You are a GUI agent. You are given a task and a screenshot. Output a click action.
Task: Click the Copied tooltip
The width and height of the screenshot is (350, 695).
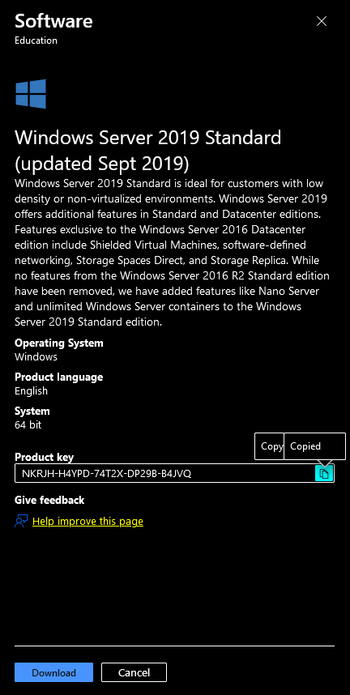point(314,446)
